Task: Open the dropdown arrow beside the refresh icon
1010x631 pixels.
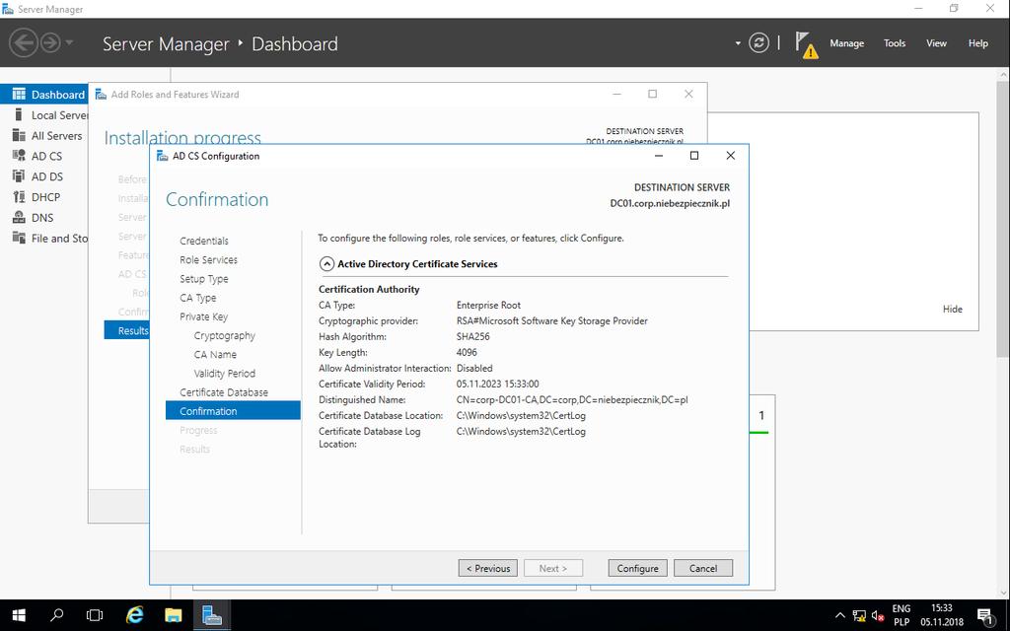Action: coord(738,43)
